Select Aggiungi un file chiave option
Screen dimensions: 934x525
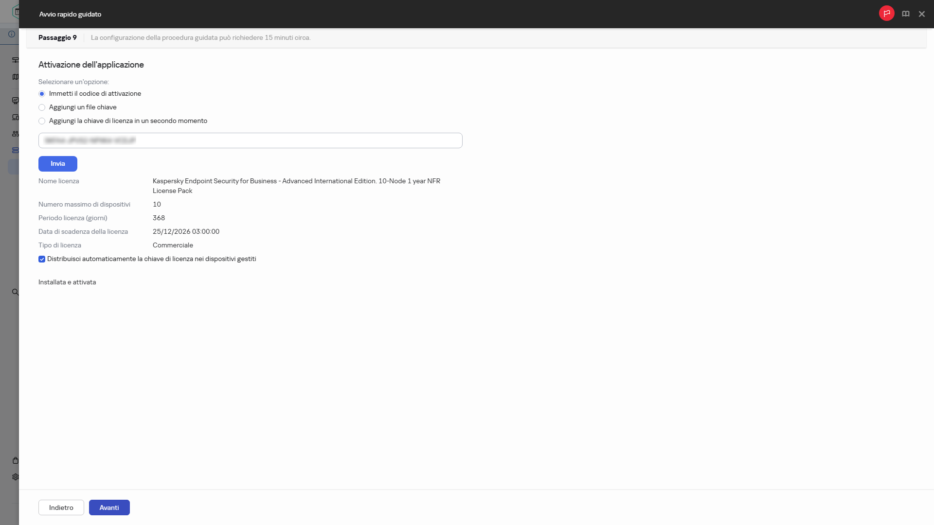[42, 107]
